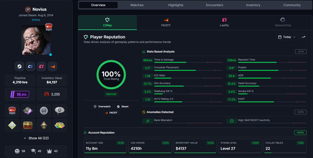Open the FACEIT icon link under avatar
Image resolution: width=313 pixels, height=158 pixels.
(52, 66)
